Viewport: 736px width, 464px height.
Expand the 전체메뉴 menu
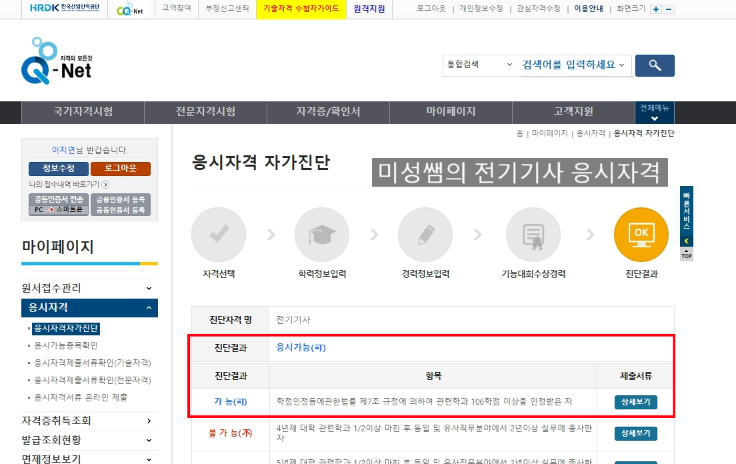654,112
